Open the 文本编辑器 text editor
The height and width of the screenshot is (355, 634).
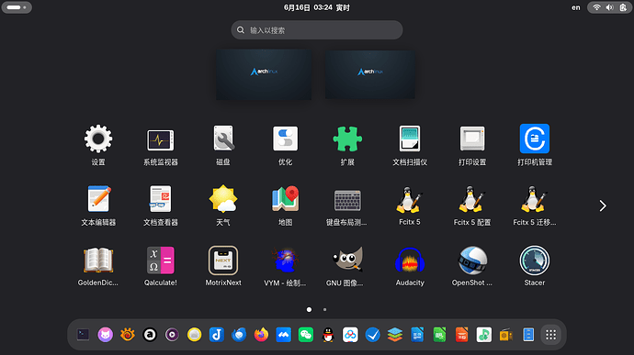[98, 199]
